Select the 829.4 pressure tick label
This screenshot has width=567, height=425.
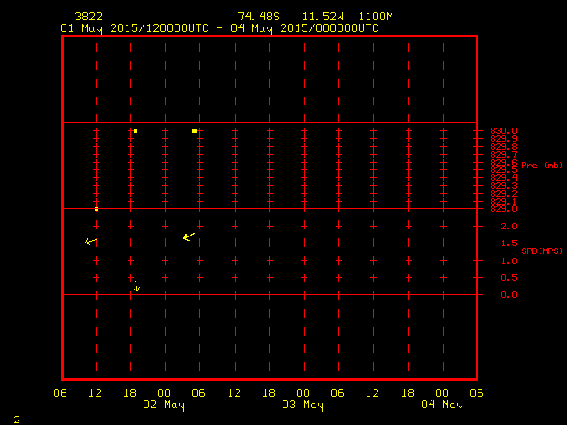tap(503, 177)
